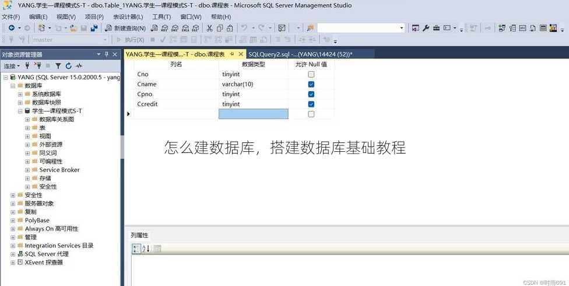
Task: Click the varchar(10) data type cell
Action: click(x=253, y=84)
